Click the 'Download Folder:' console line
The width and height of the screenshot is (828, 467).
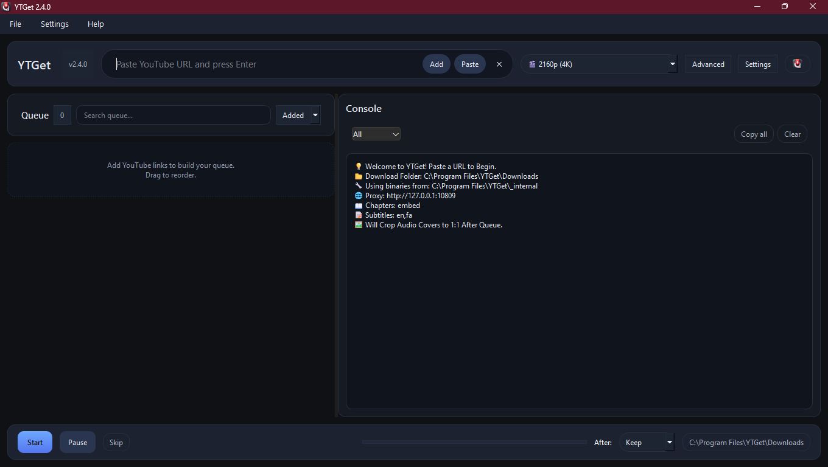[x=446, y=176]
